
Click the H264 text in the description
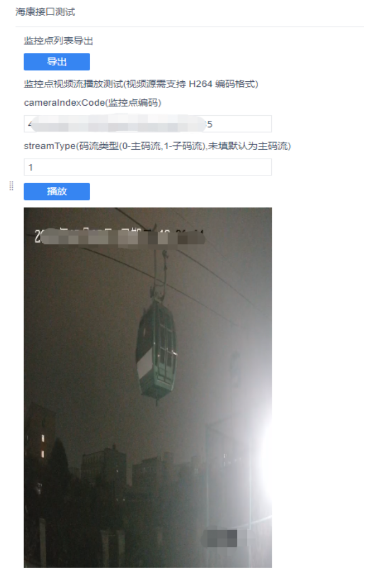pyautogui.click(x=201, y=84)
